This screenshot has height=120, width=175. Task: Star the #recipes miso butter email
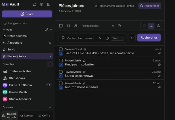84,61
